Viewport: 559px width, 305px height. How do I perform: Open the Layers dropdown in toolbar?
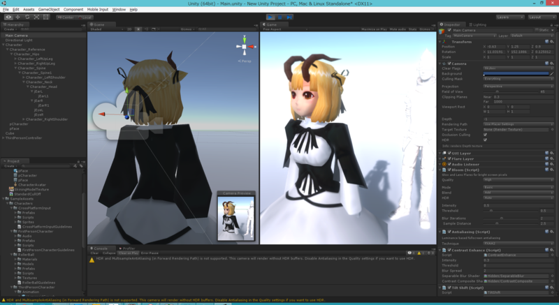click(x=510, y=17)
